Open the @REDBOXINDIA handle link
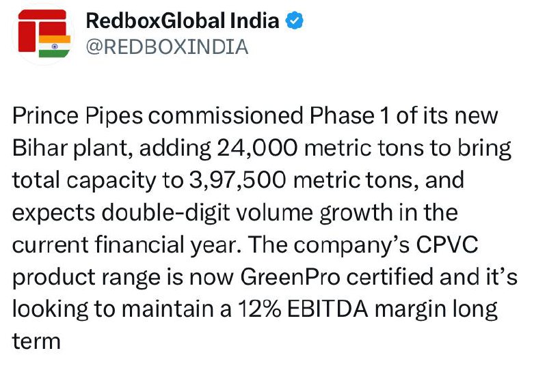The image size is (547, 368). [x=167, y=47]
